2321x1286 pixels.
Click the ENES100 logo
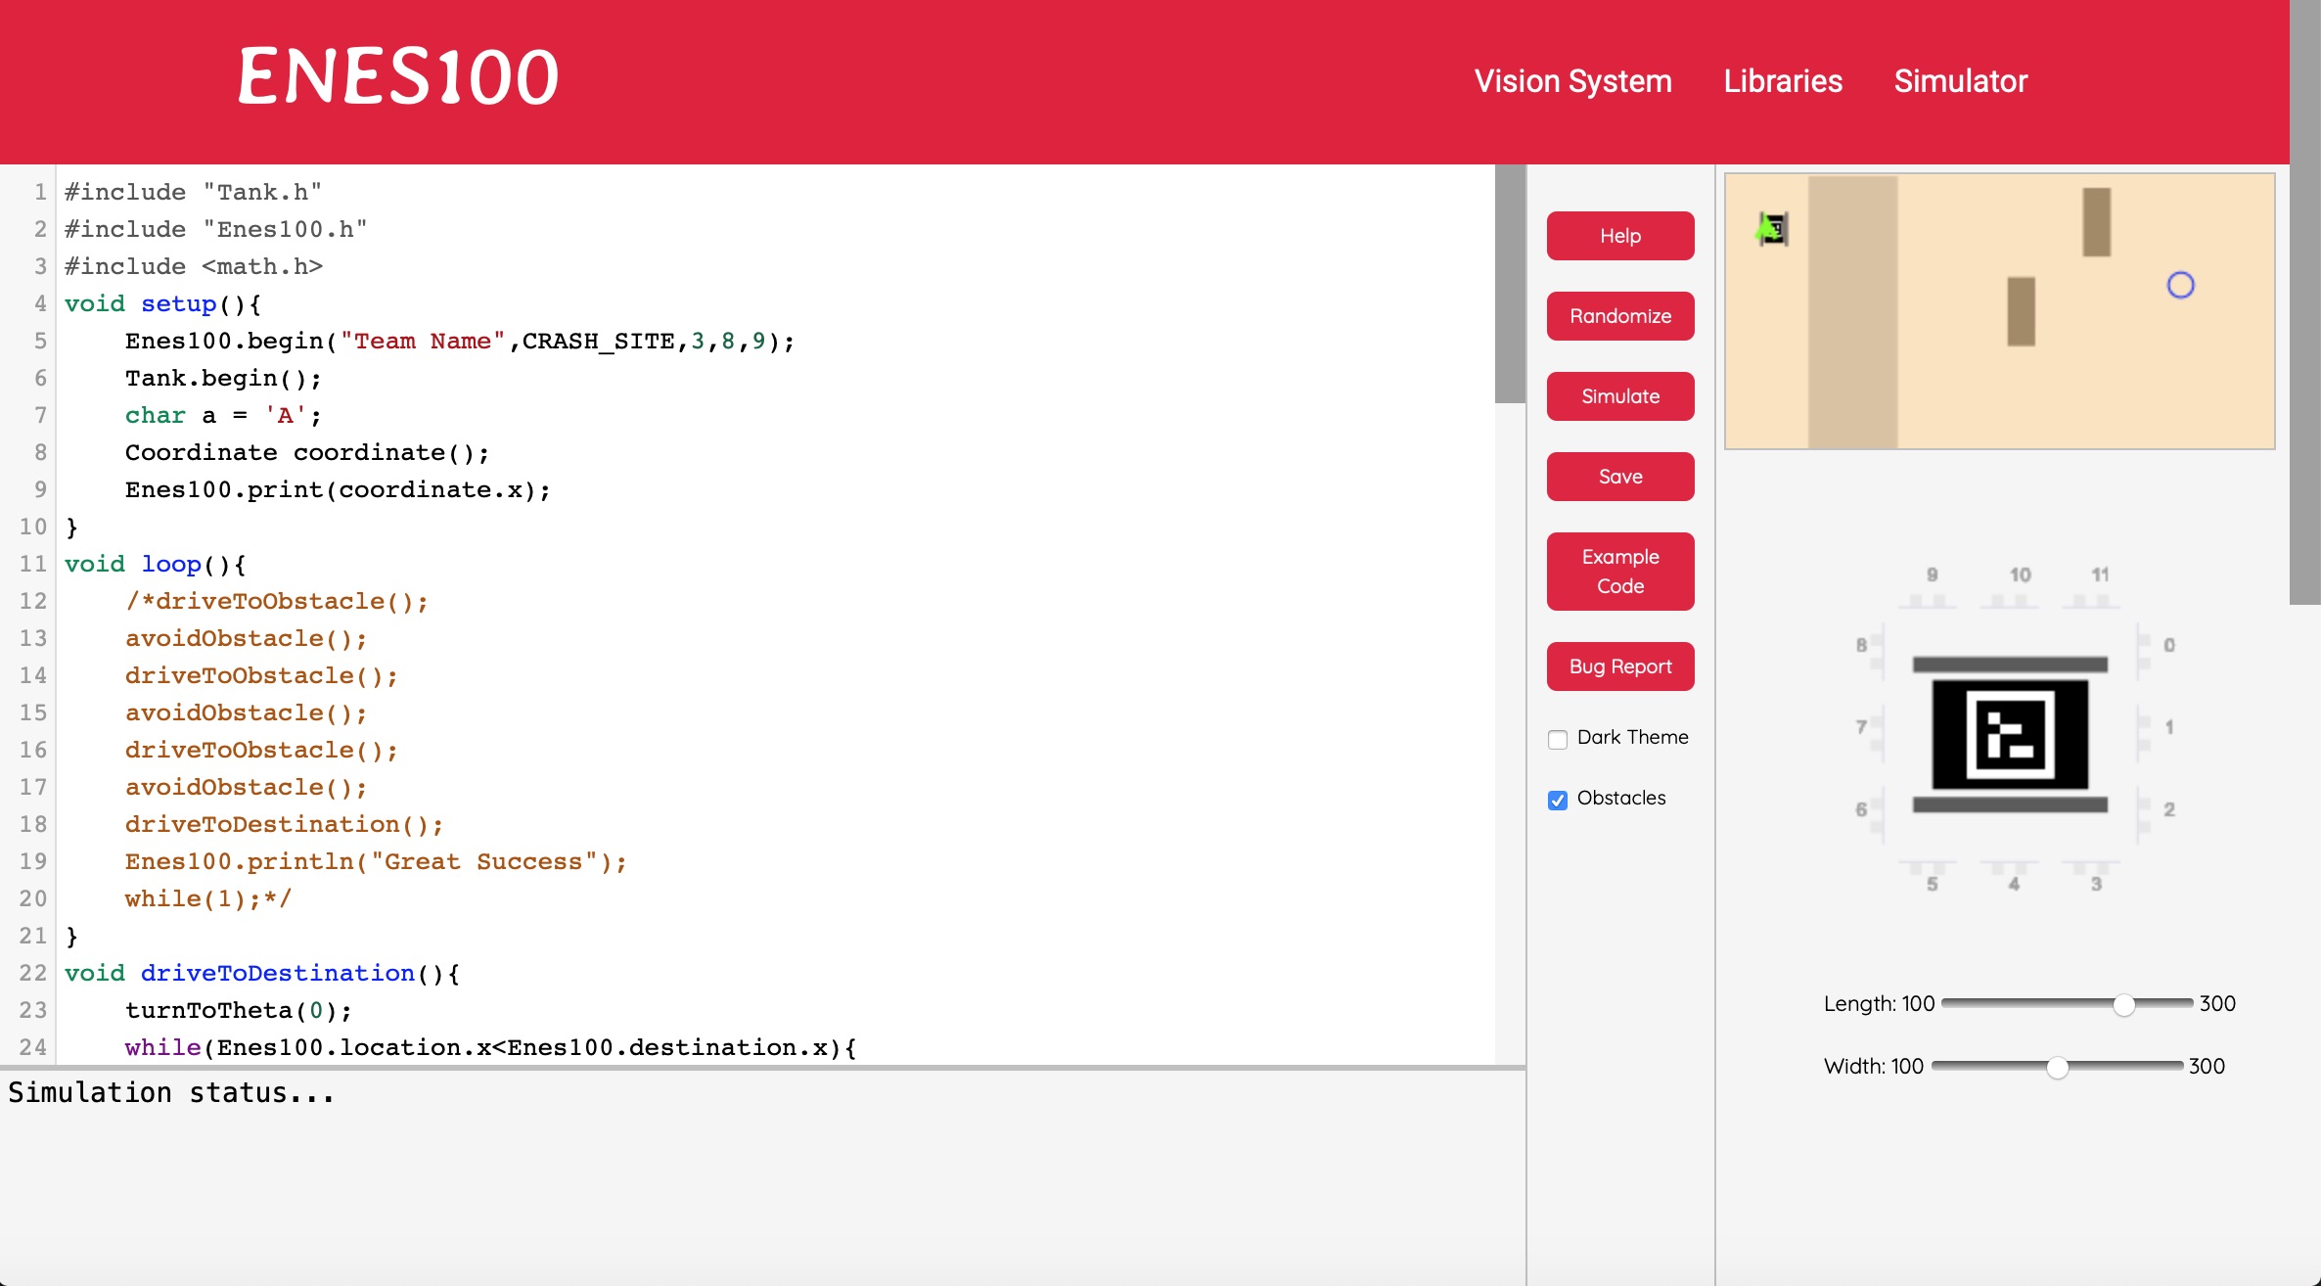tap(398, 77)
